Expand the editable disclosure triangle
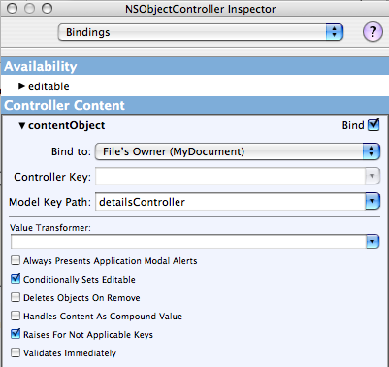 point(21,86)
